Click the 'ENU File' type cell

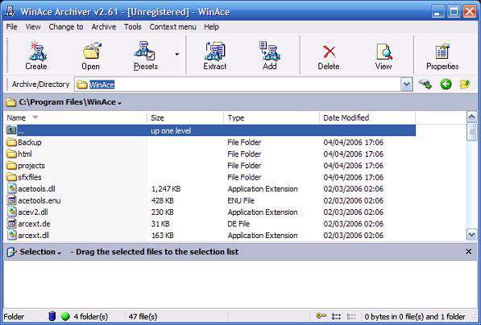click(x=241, y=200)
